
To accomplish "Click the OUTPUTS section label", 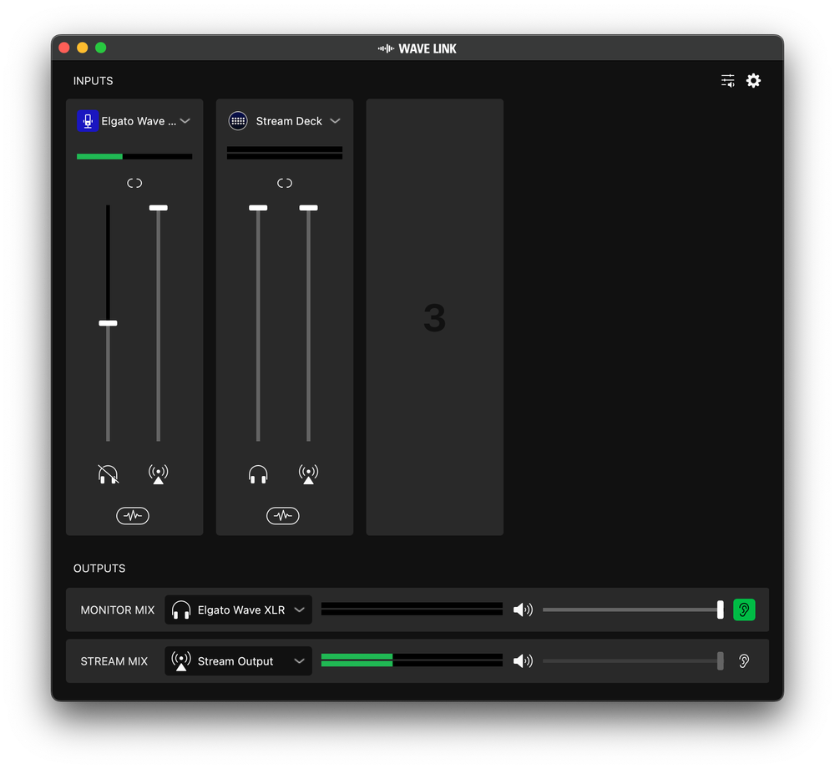I will (x=99, y=569).
